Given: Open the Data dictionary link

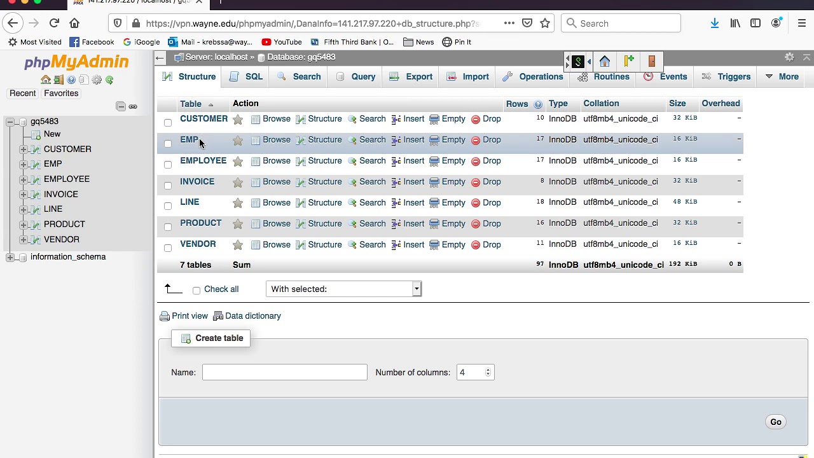Looking at the screenshot, I should click(x=247, y=316).
